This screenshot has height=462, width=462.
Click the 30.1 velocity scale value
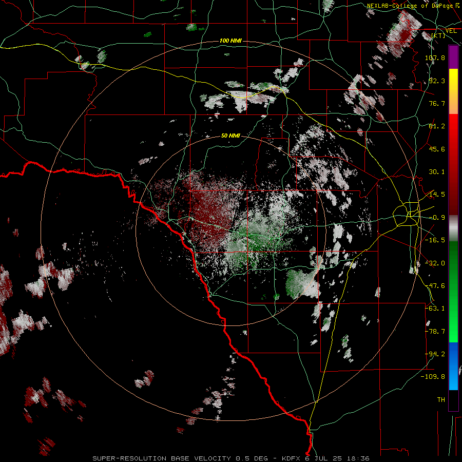437,172
